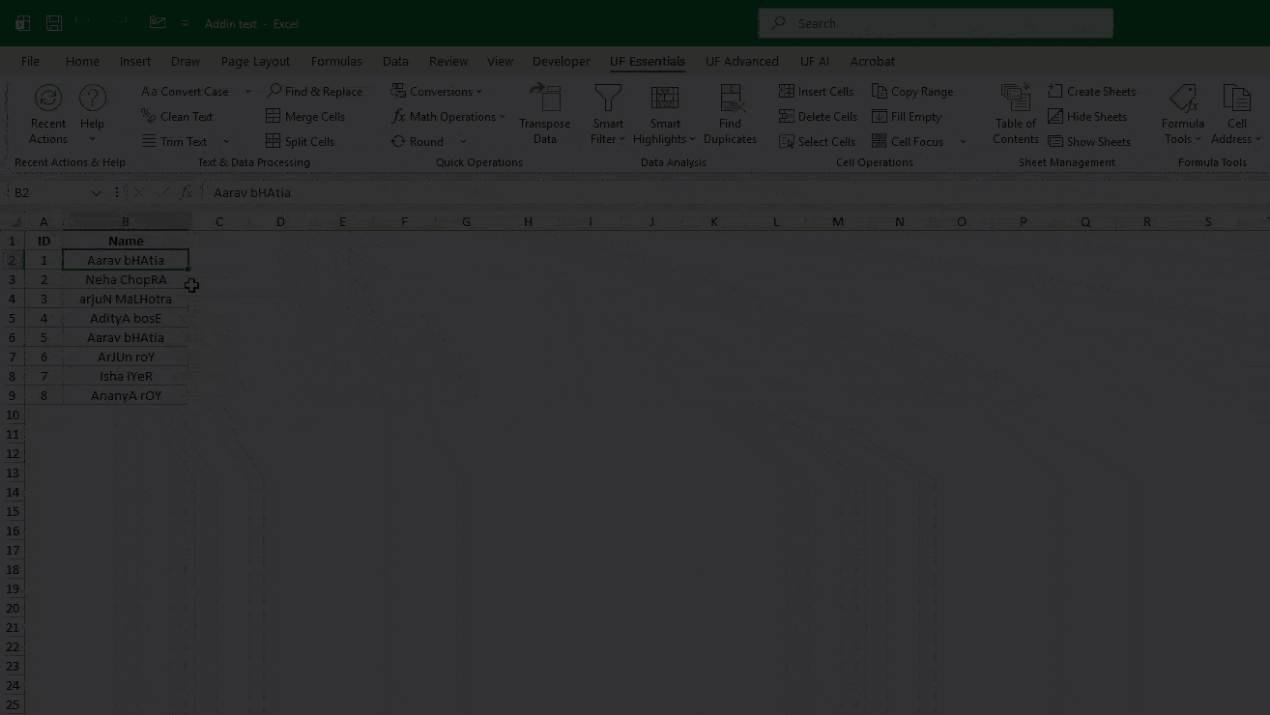The image size is (1270, 715).
Task: Click the Delete Cells icon
Action: 787,116
